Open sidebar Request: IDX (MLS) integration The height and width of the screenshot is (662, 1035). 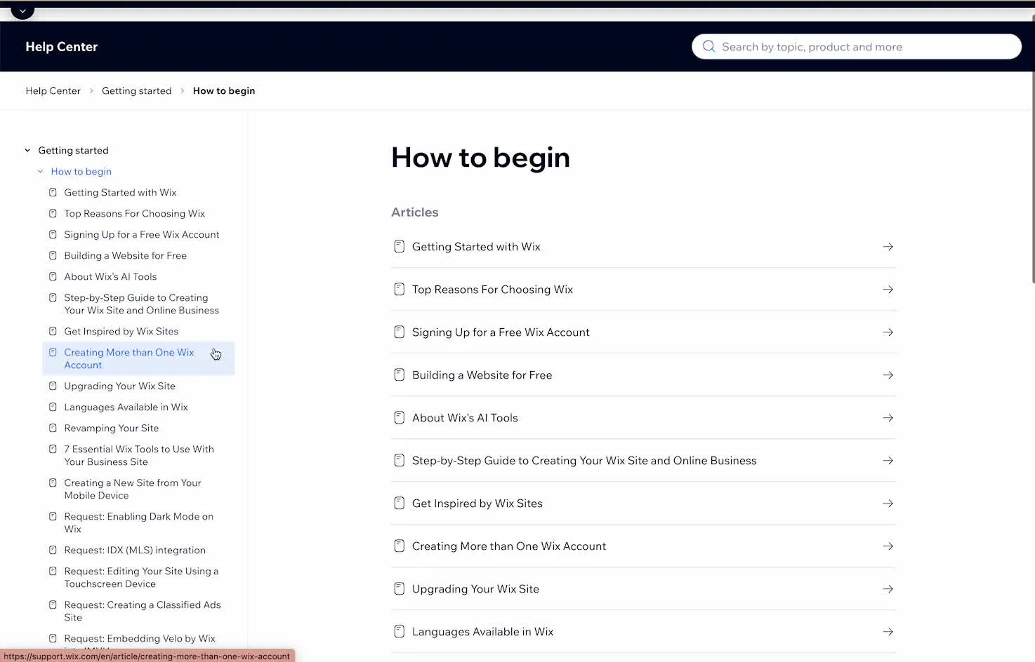(x=135, y=550)
